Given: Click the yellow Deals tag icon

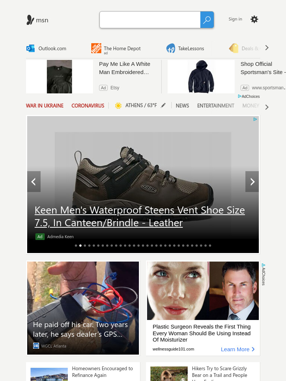Looking at the screenshot, I should pos(234,48).
